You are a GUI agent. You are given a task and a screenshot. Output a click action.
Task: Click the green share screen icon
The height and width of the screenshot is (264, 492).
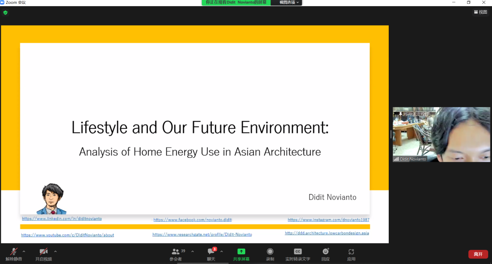click(x=241, y=252)
